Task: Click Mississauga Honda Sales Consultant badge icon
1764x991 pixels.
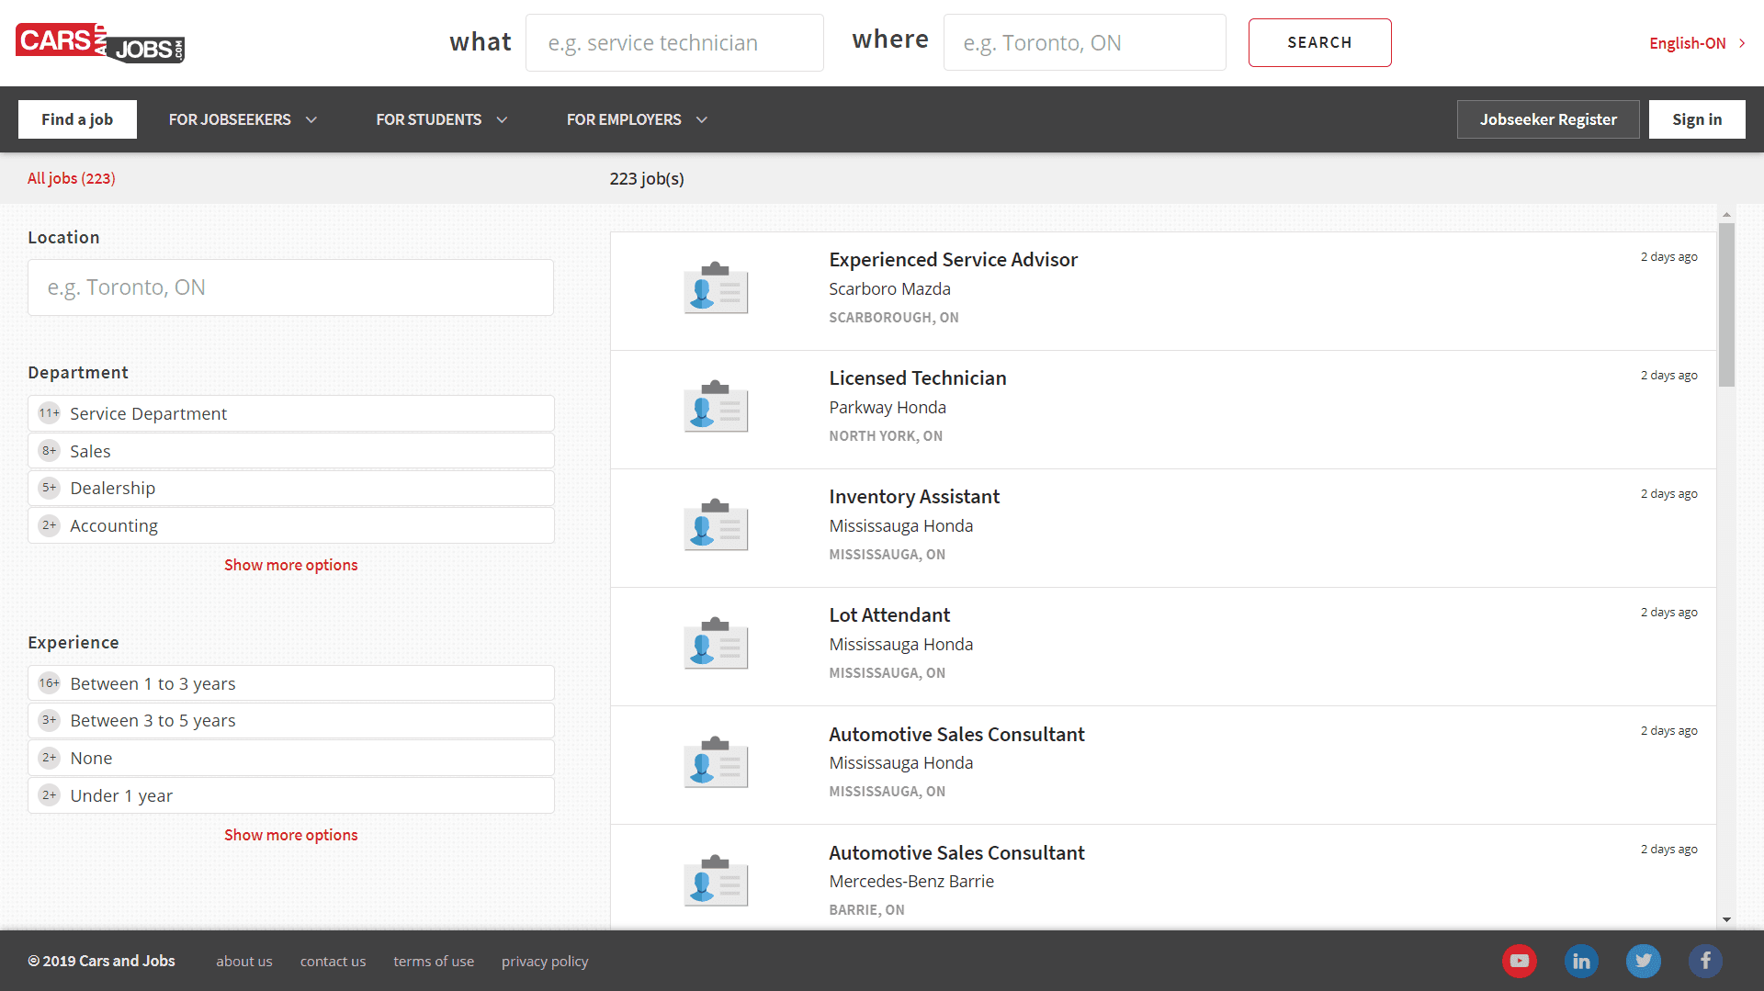Action: pyautogui.click(x=716, y=762)
